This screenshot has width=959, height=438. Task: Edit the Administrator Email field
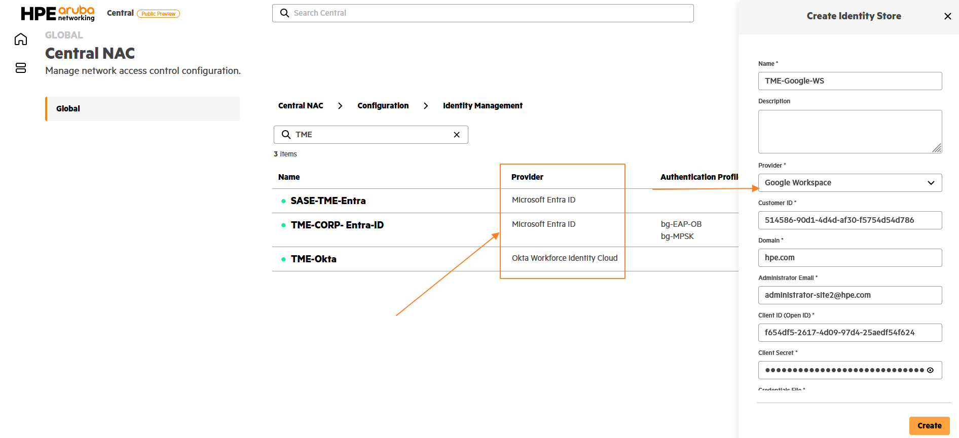click(x=850, y=295)
